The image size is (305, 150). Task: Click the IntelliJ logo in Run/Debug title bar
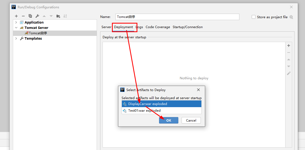tap(14, 7)
